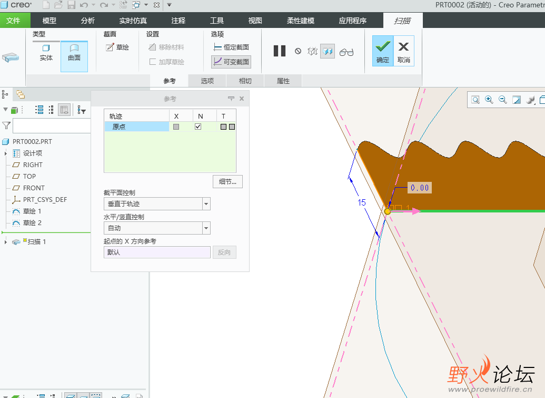Click the Regenerate model icon
Viewport: 545px width, 398px height.
[123, 5]
